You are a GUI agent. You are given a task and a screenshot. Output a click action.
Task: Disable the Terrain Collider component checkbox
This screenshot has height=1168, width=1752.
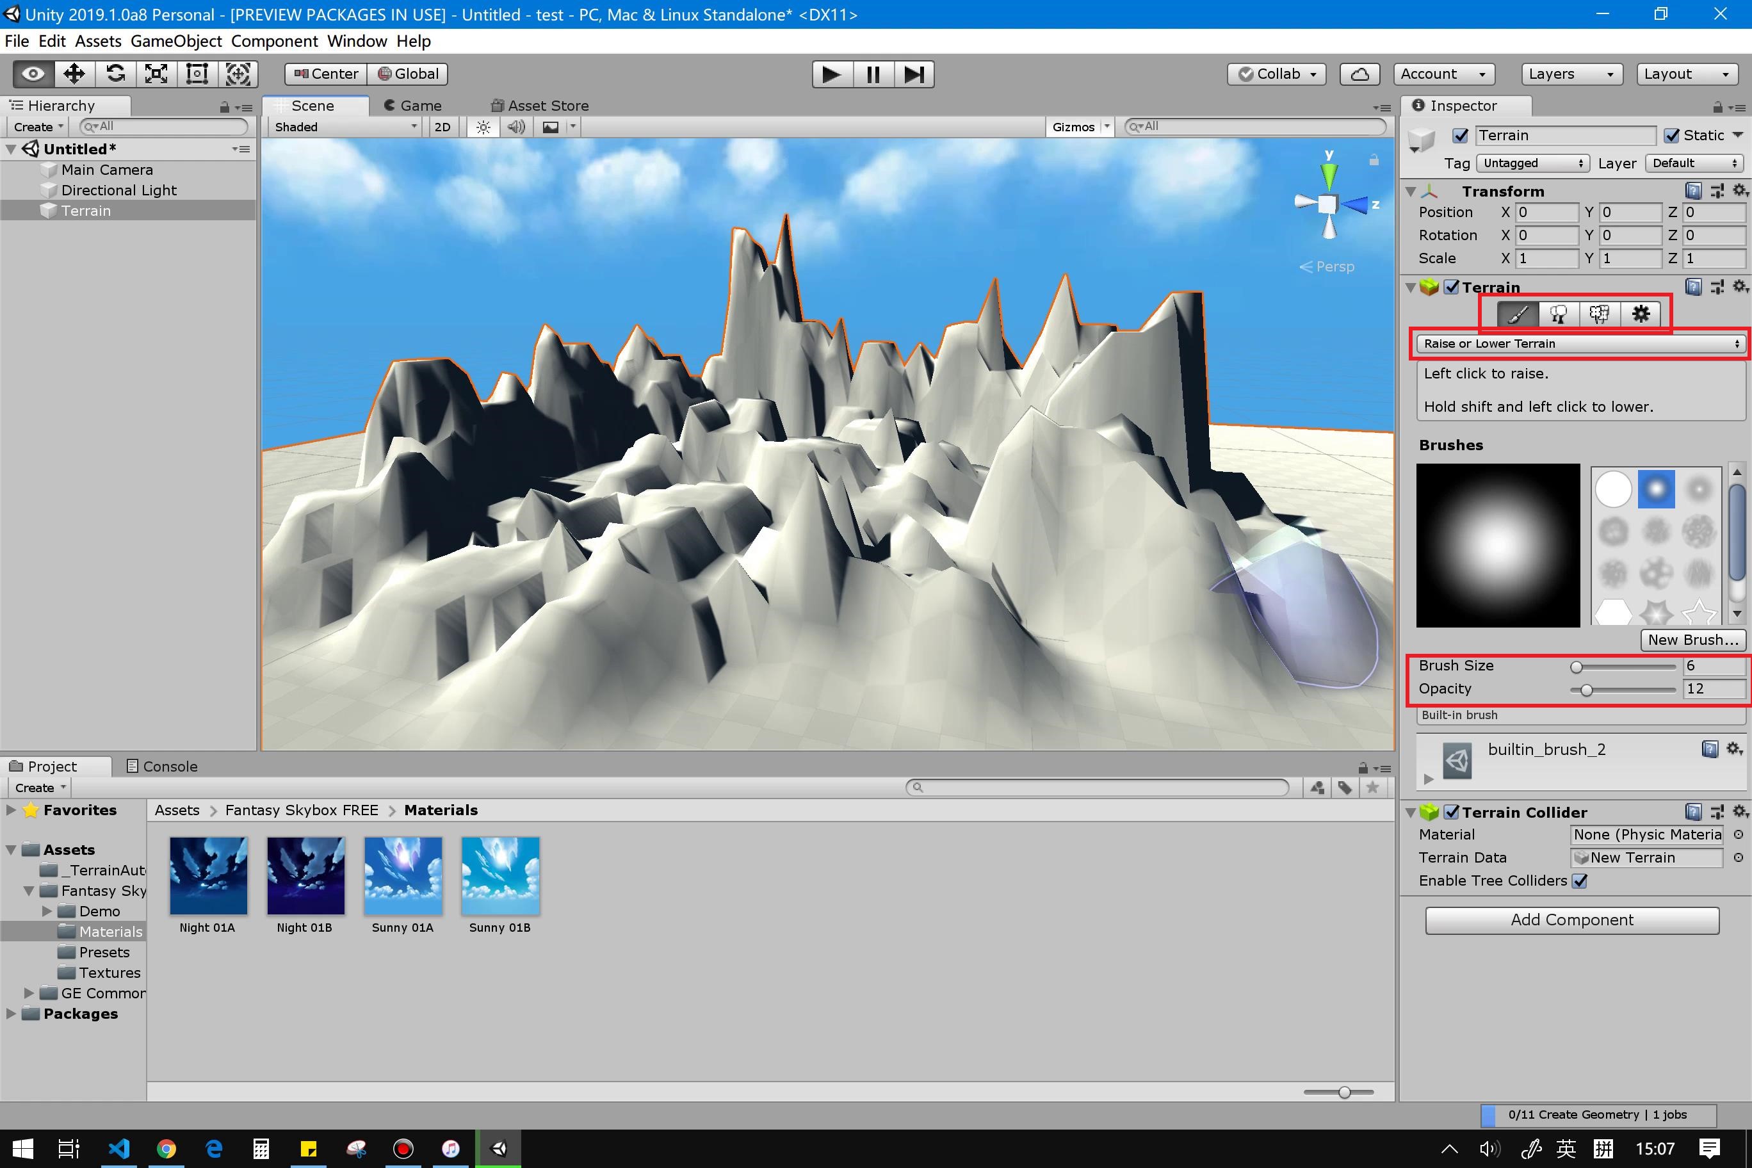[x=1451, y=812]
